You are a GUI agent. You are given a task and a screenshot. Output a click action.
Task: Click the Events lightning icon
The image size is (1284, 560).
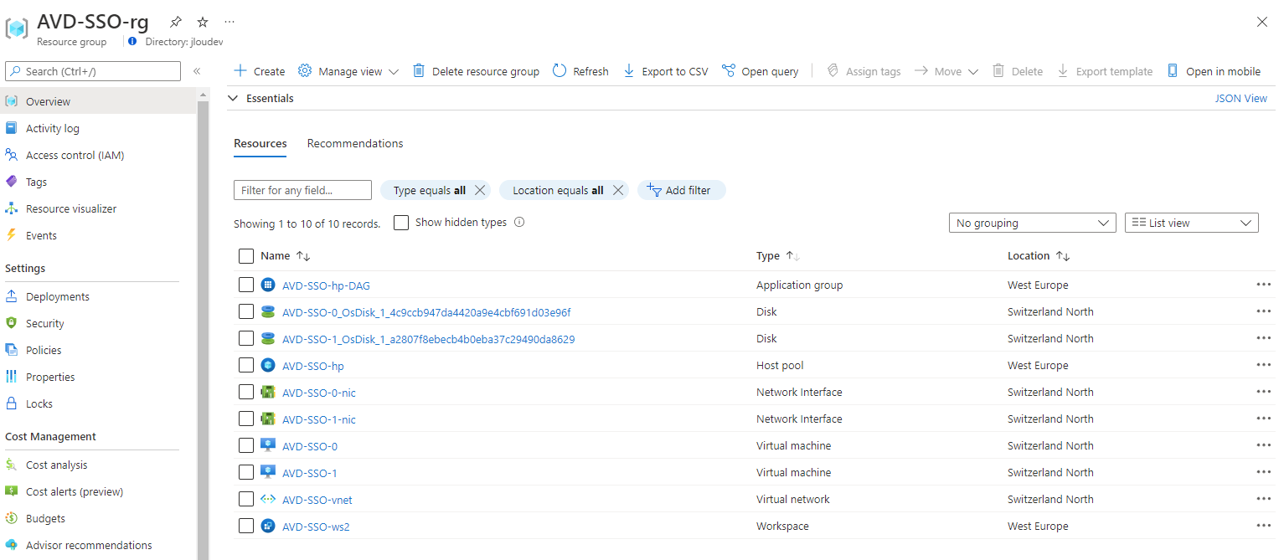click(x=11, y=235)
